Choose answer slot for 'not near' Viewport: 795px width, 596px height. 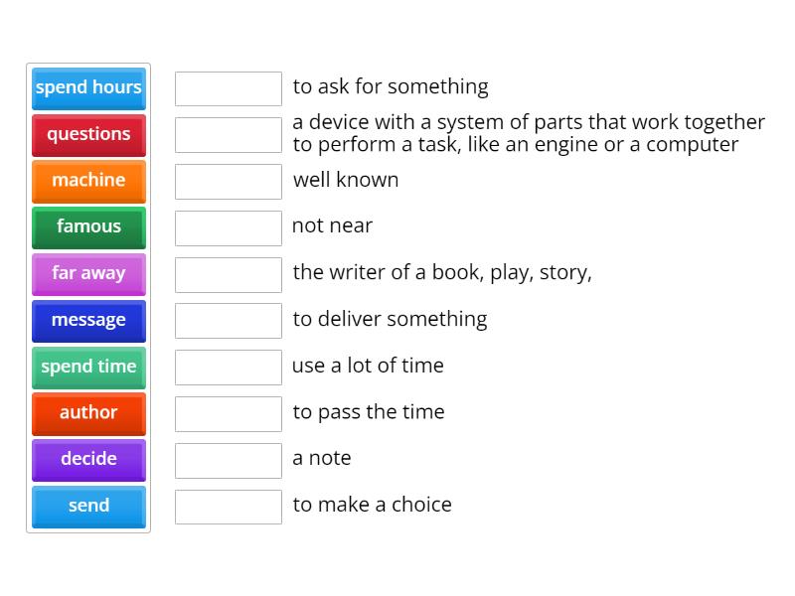point(229,228)
